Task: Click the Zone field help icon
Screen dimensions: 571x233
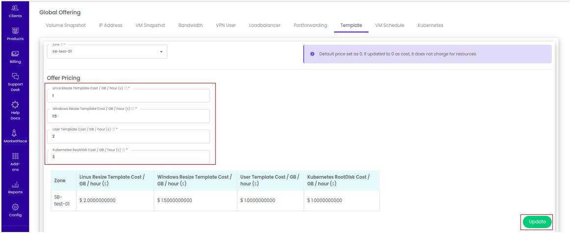Action: 61,45
